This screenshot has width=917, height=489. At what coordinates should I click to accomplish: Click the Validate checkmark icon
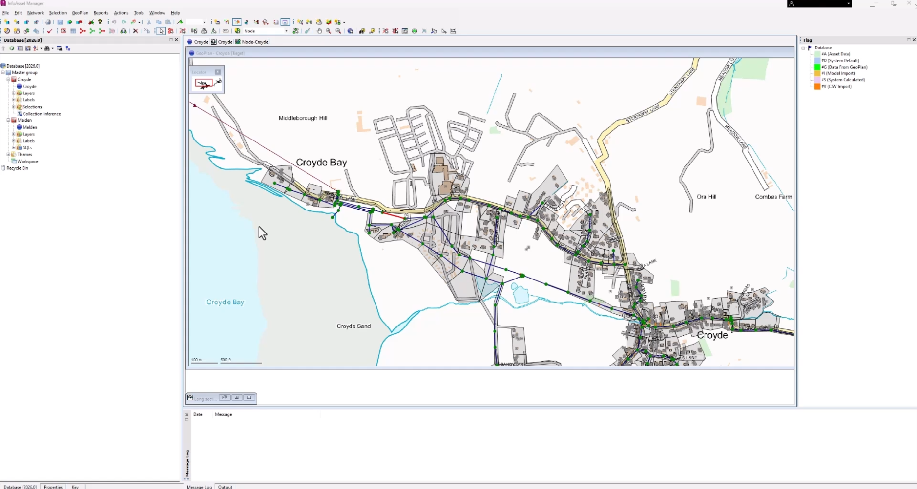[x=50, y=31]
